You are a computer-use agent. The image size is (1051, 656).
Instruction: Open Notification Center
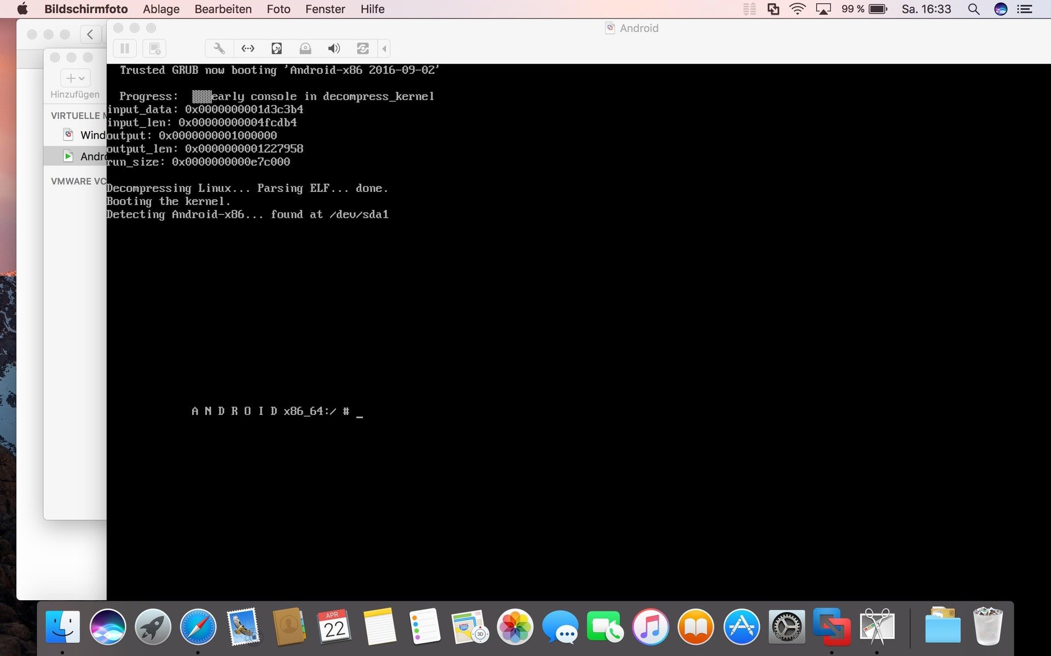click(x=1025, y=9)
